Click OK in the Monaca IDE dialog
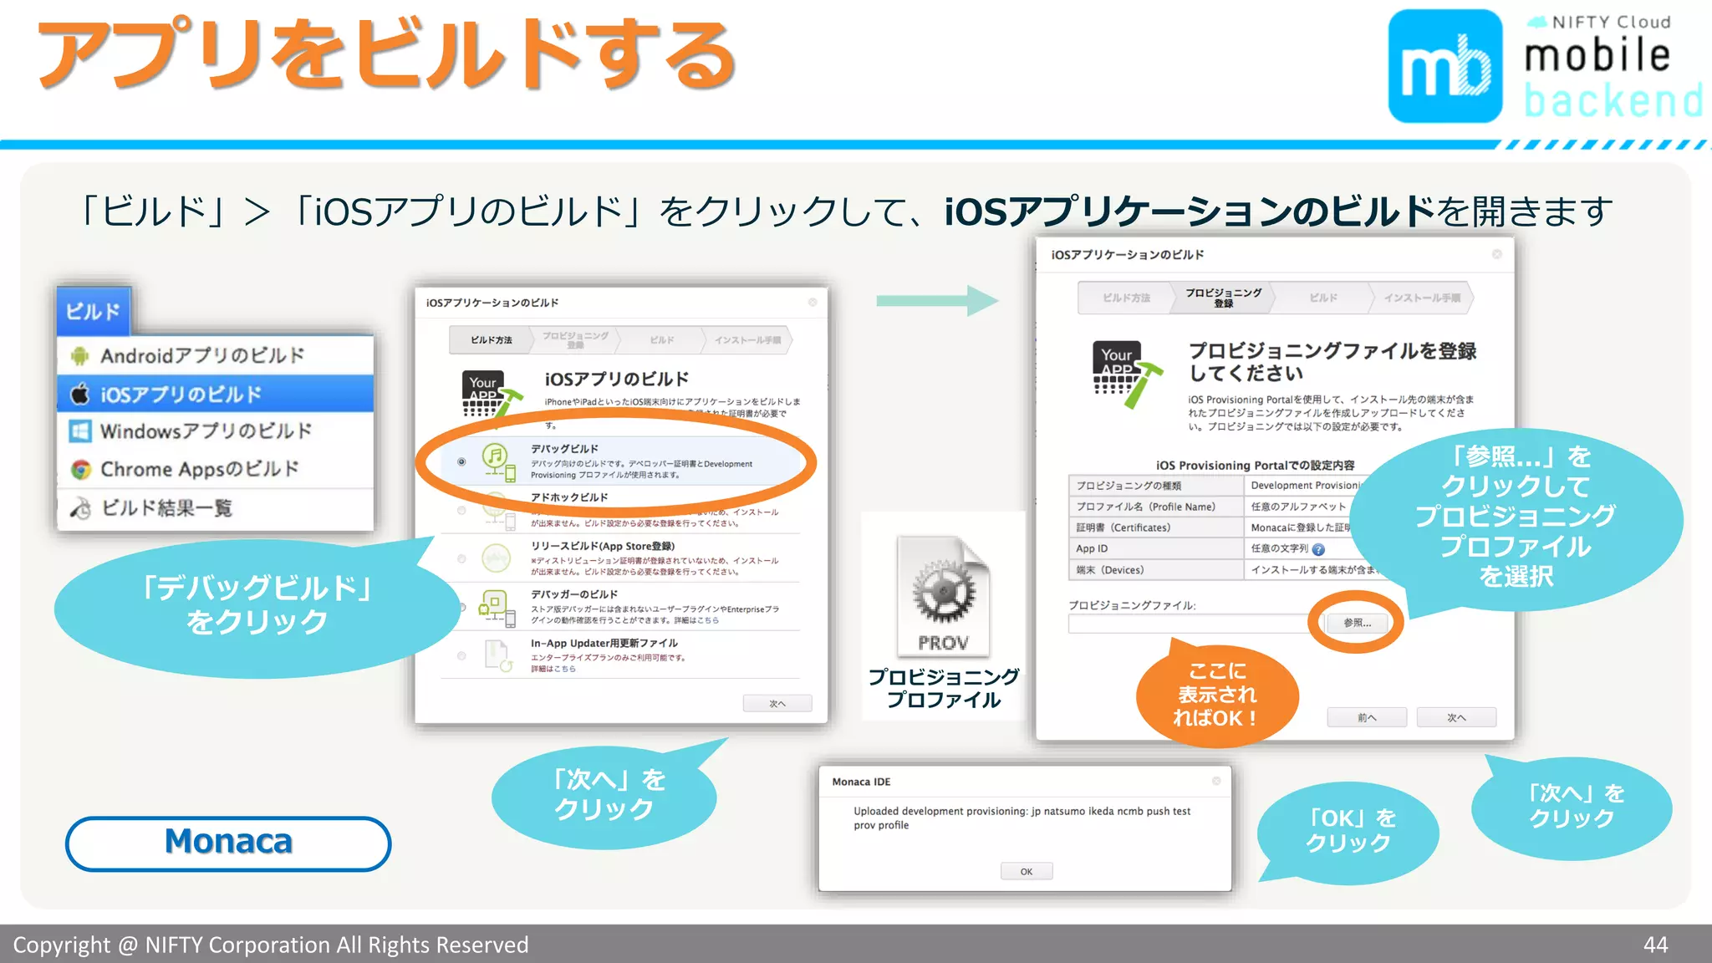The width and height of the screenshot is (1712, 963). pyautogui.click(x=1027, y=872)
